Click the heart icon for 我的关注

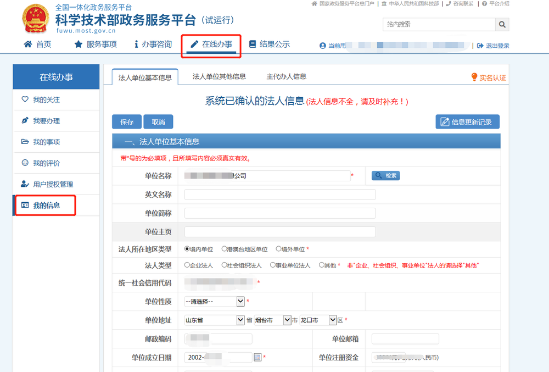tap(25, 99)
